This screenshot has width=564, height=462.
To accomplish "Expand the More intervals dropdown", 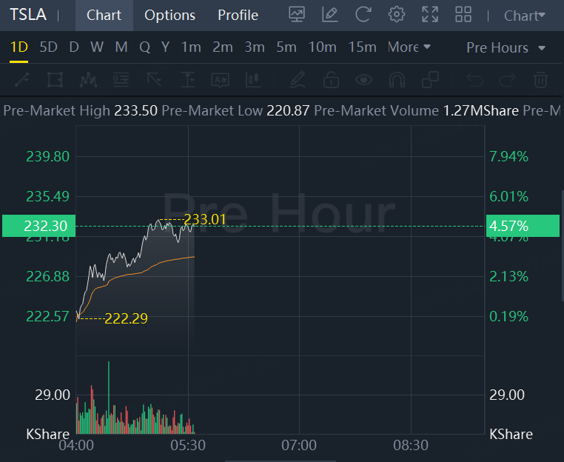I will pos(409,47).
